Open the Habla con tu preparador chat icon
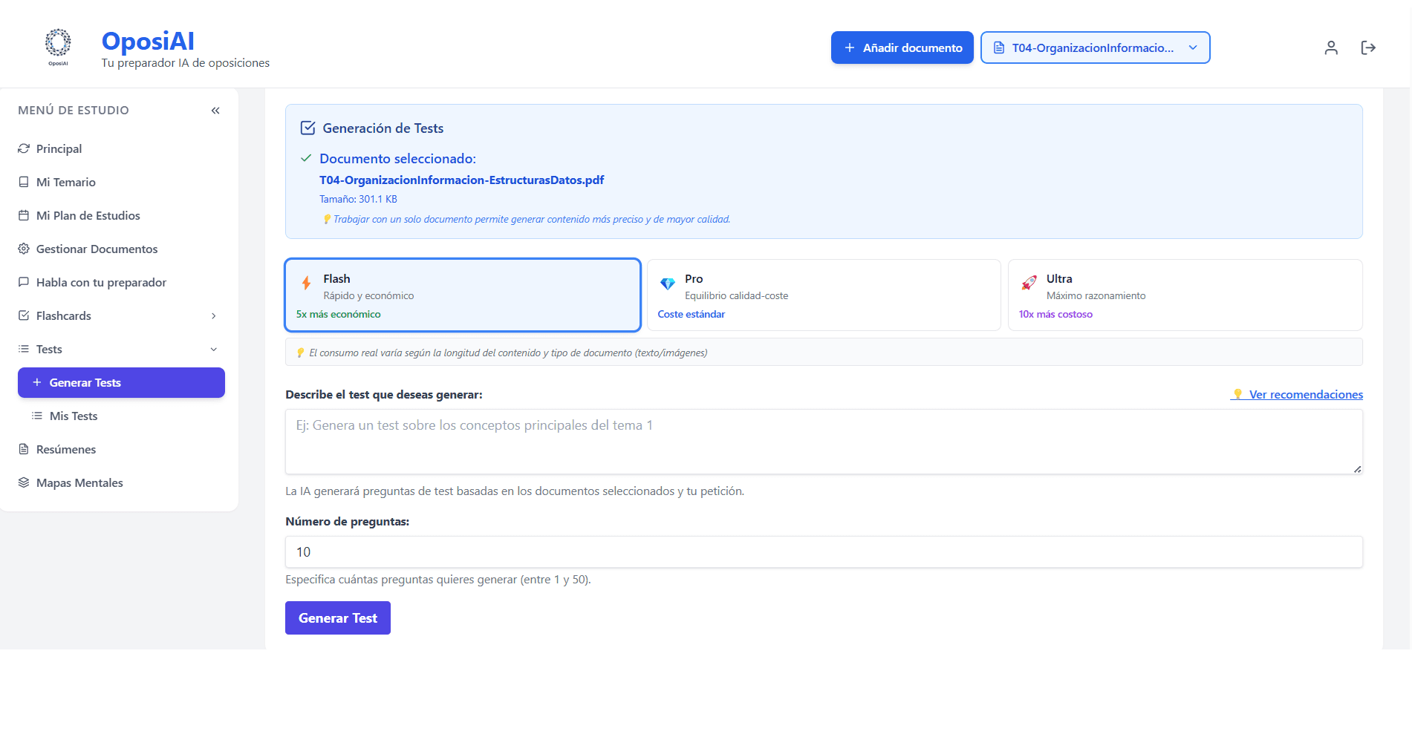 [24, 282]
